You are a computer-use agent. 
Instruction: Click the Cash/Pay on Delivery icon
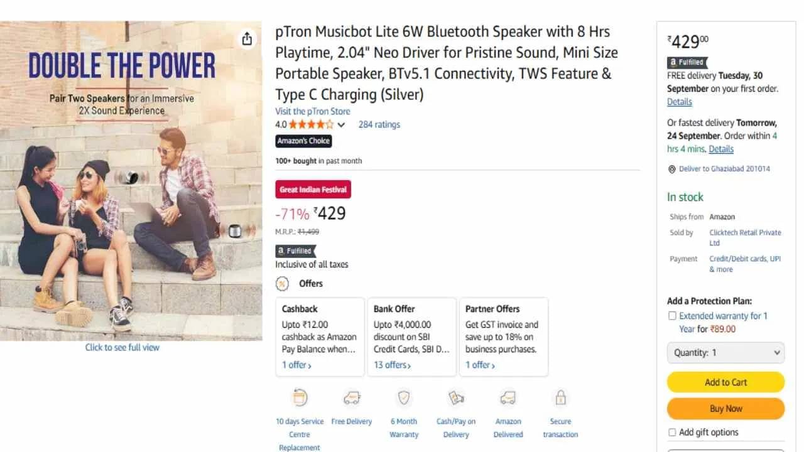click(x=455, y=397)
